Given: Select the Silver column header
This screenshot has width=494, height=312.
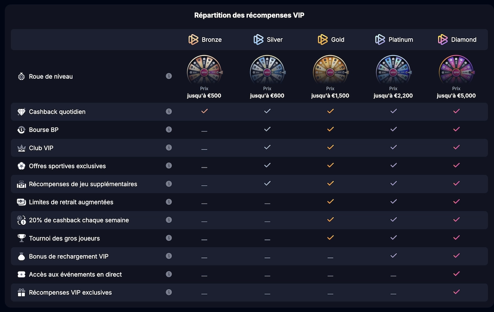Looking at the screenshot, I should click(268, 40).
